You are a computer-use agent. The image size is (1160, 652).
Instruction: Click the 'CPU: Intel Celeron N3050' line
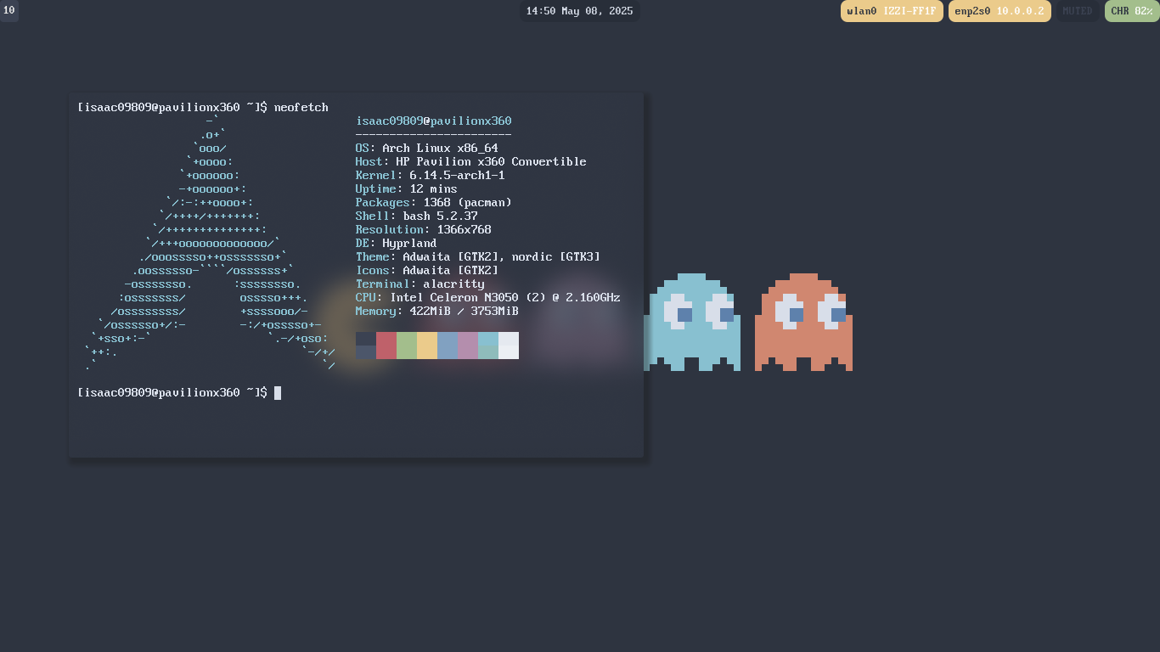487,298
